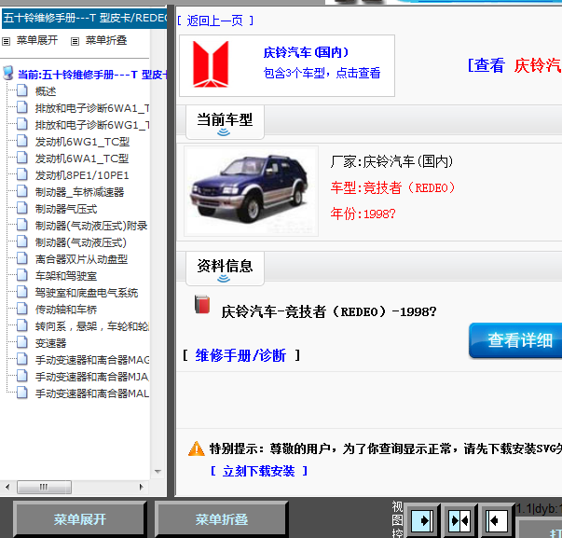Image resolution: width=562 pixels, height=538 pixels.
Task: Click the 车型:竞技者（REDEO）text
Action: coord(392,187)
